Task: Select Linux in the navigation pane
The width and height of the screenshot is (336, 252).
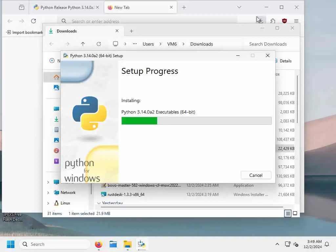Action: pyautogui.click(x=65, y=203)
